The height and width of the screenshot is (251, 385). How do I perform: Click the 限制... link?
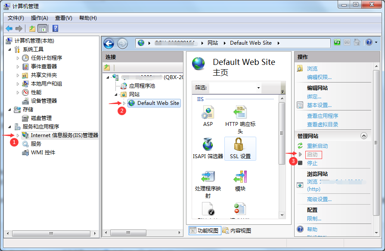(x=314, y=218)
